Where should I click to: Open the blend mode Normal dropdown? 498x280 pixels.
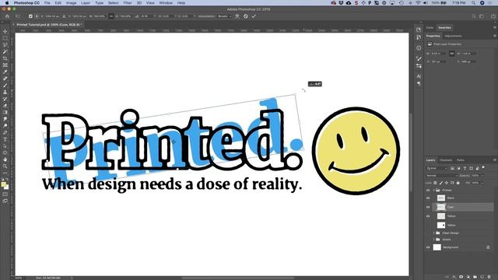tap(442, 176)
